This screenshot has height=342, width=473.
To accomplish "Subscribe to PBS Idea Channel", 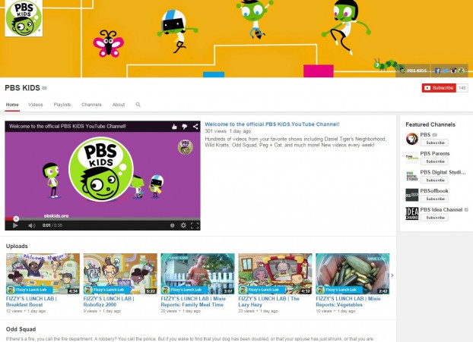I will 434,218.
